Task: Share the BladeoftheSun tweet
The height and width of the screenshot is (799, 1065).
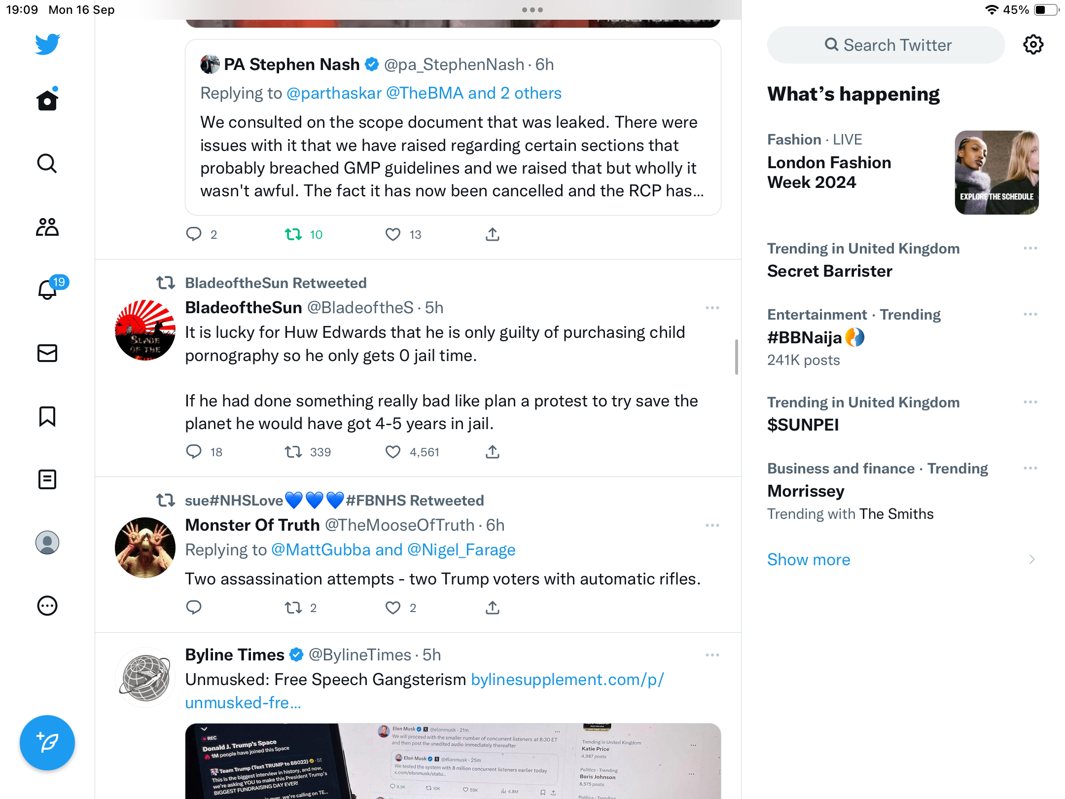Action: tap(493, 452)
